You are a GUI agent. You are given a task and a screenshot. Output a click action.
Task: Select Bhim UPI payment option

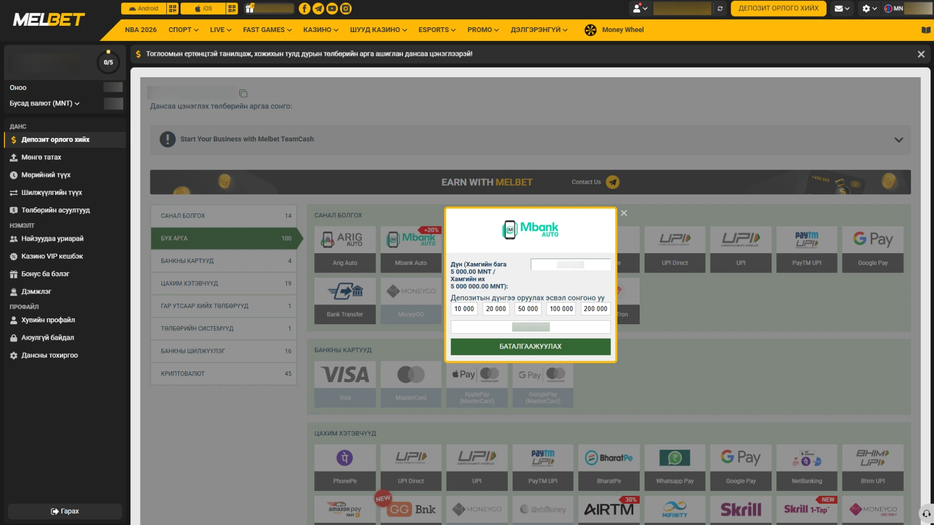pos(873,468)
